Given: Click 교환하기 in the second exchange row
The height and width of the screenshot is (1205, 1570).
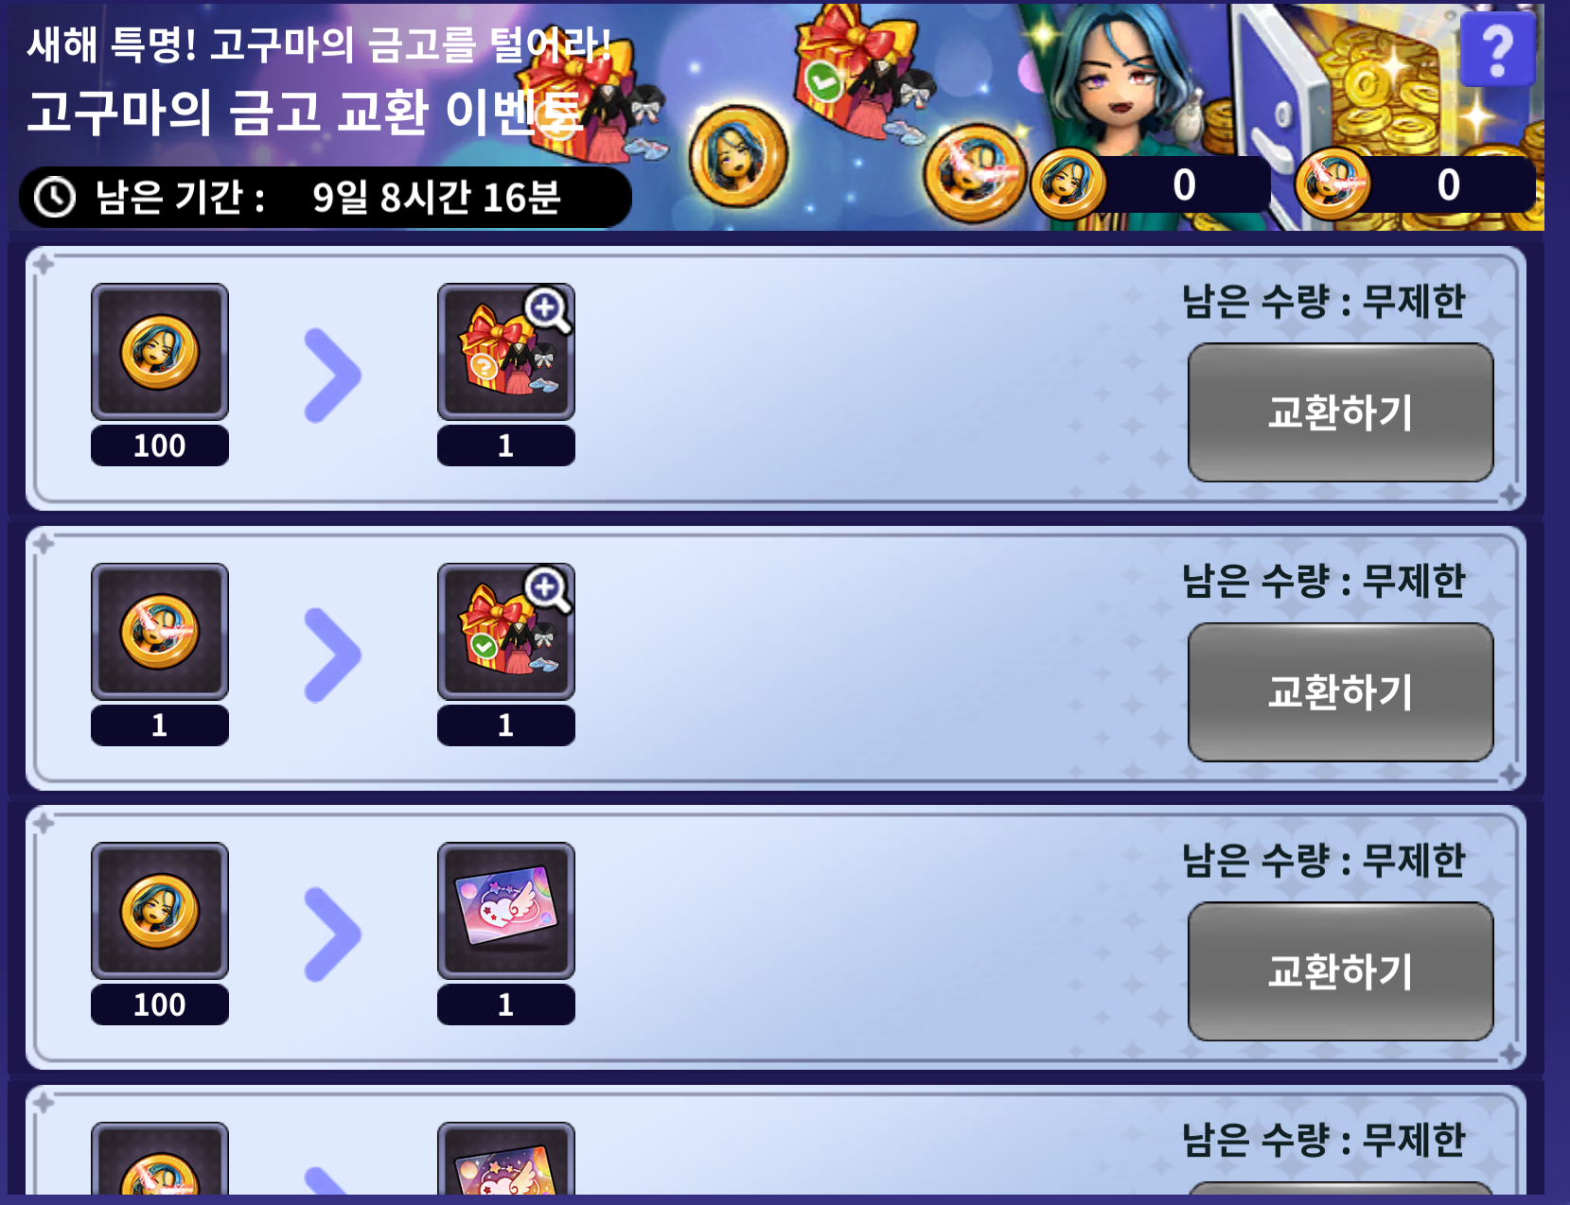Looking at the screenshot, I should click(x=1341, y=692).
